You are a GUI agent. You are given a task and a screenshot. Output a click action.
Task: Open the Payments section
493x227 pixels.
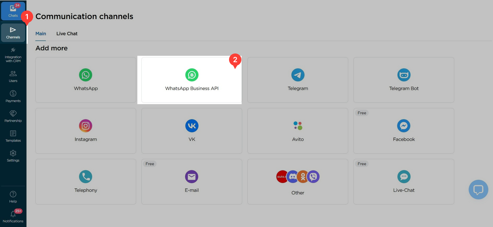(x=13, y=96)
